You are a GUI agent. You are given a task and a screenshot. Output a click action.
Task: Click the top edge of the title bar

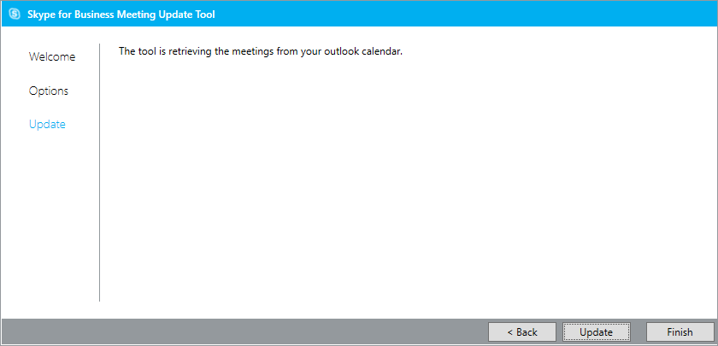(x=359, y=1)
